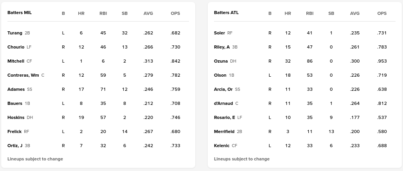The height and width of the screenshot is (171, 403).
Task: Click Kelenic in the Atlanta lineup
Action: click(x=222, y=146)
